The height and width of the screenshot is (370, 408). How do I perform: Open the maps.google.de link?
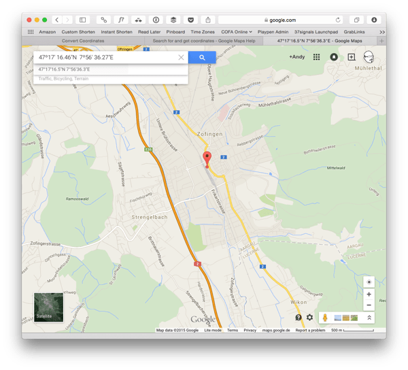click(x=276, y=330)
